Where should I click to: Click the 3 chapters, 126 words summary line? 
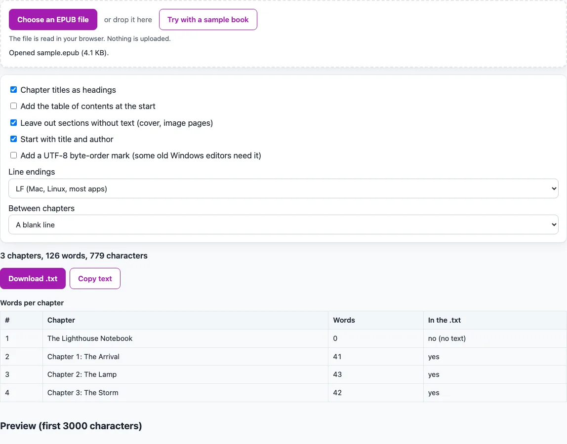click(74, 256)
